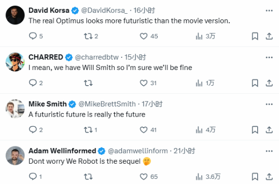Viewport: 279px width, 184px height.
Task: Share Mike Smith's futuristic future tweet
Action: tap(269, 130)
